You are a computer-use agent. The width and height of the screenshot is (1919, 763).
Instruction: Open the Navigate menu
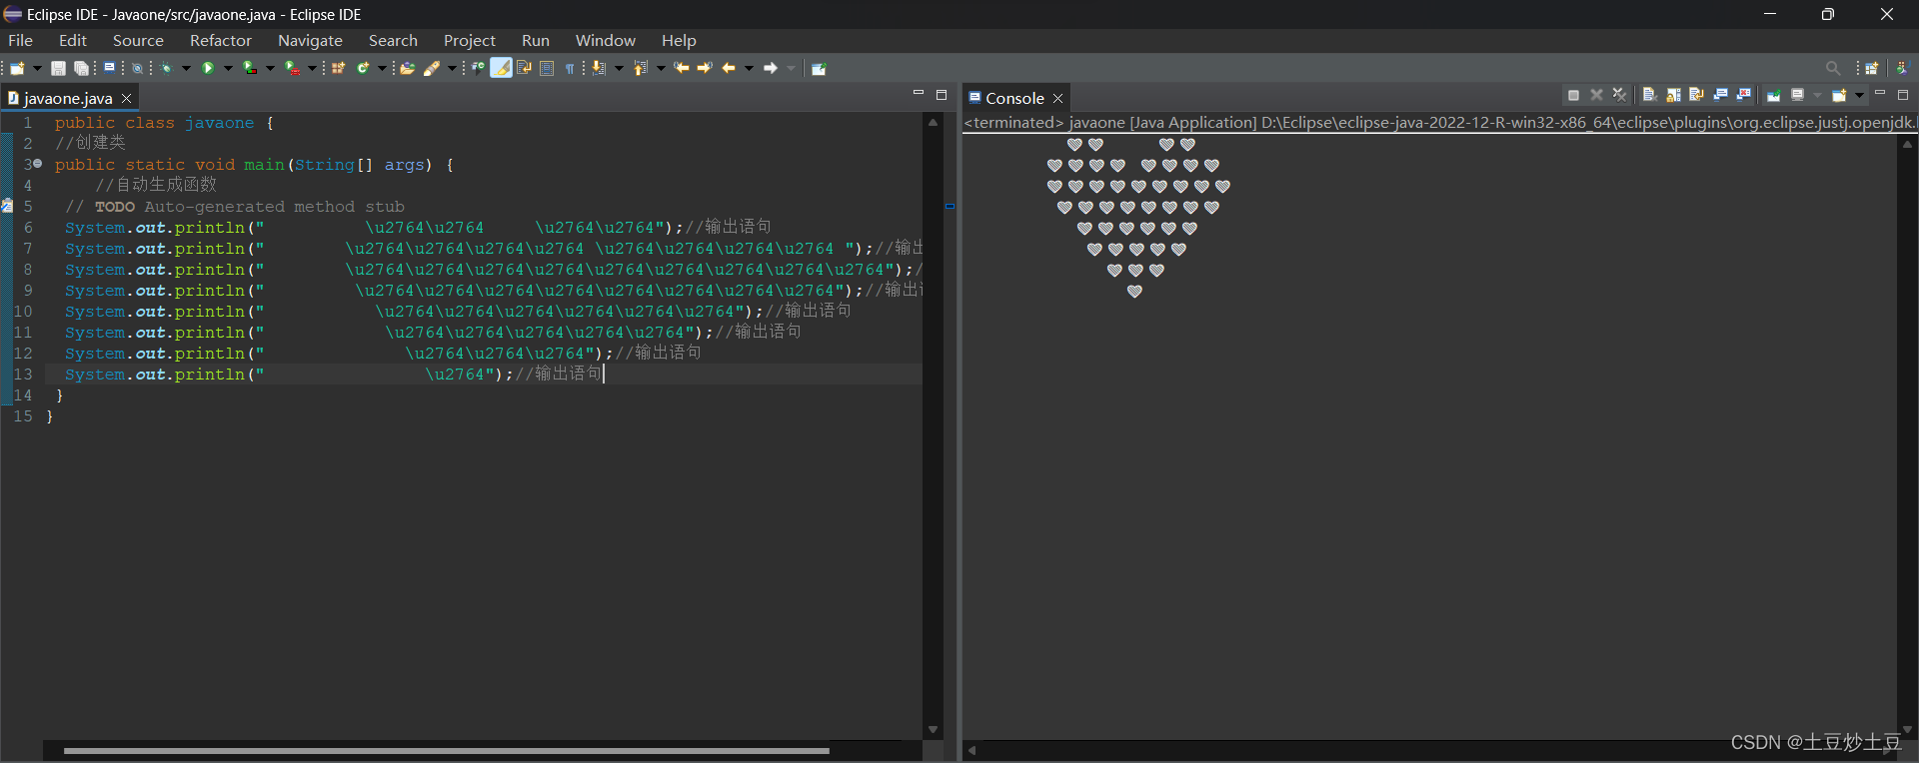click(310, 40)
